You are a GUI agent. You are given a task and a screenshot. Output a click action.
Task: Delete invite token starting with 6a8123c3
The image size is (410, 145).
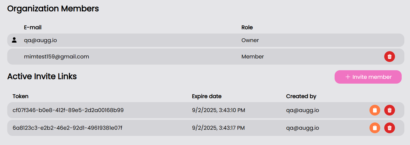coord(389,128)
